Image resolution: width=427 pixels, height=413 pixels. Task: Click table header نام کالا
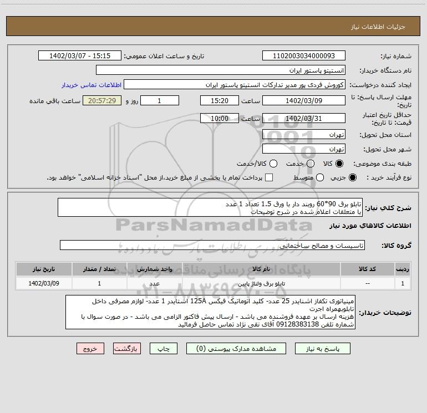tap(261, 269)
